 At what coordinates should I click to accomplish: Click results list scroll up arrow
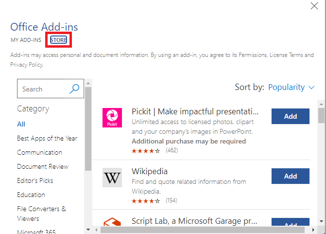coord(321,104)
